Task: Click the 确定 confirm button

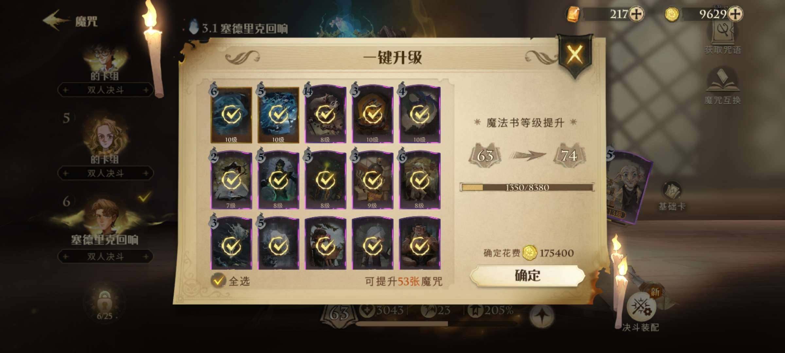Action: point(527,276)
